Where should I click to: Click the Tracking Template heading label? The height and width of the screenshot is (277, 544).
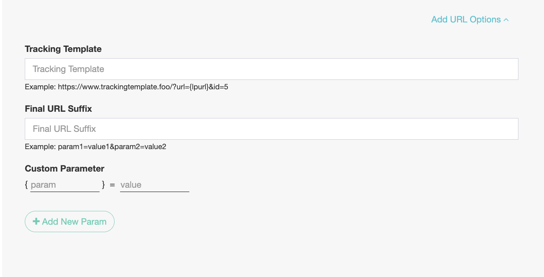click(x=63, y=49)
